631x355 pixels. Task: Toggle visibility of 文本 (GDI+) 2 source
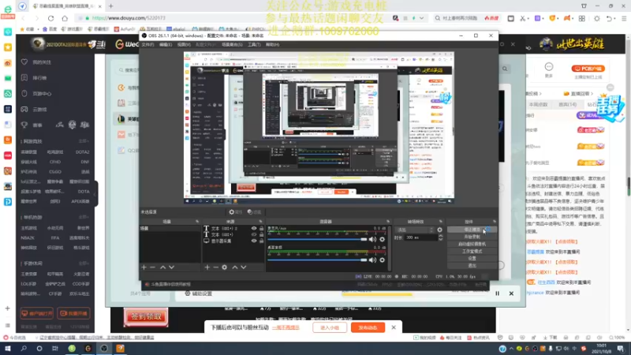point(254,228)
